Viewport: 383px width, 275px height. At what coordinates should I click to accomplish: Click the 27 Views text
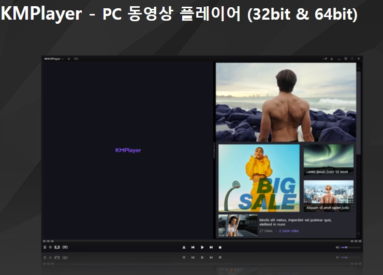(x=266, y=231)
